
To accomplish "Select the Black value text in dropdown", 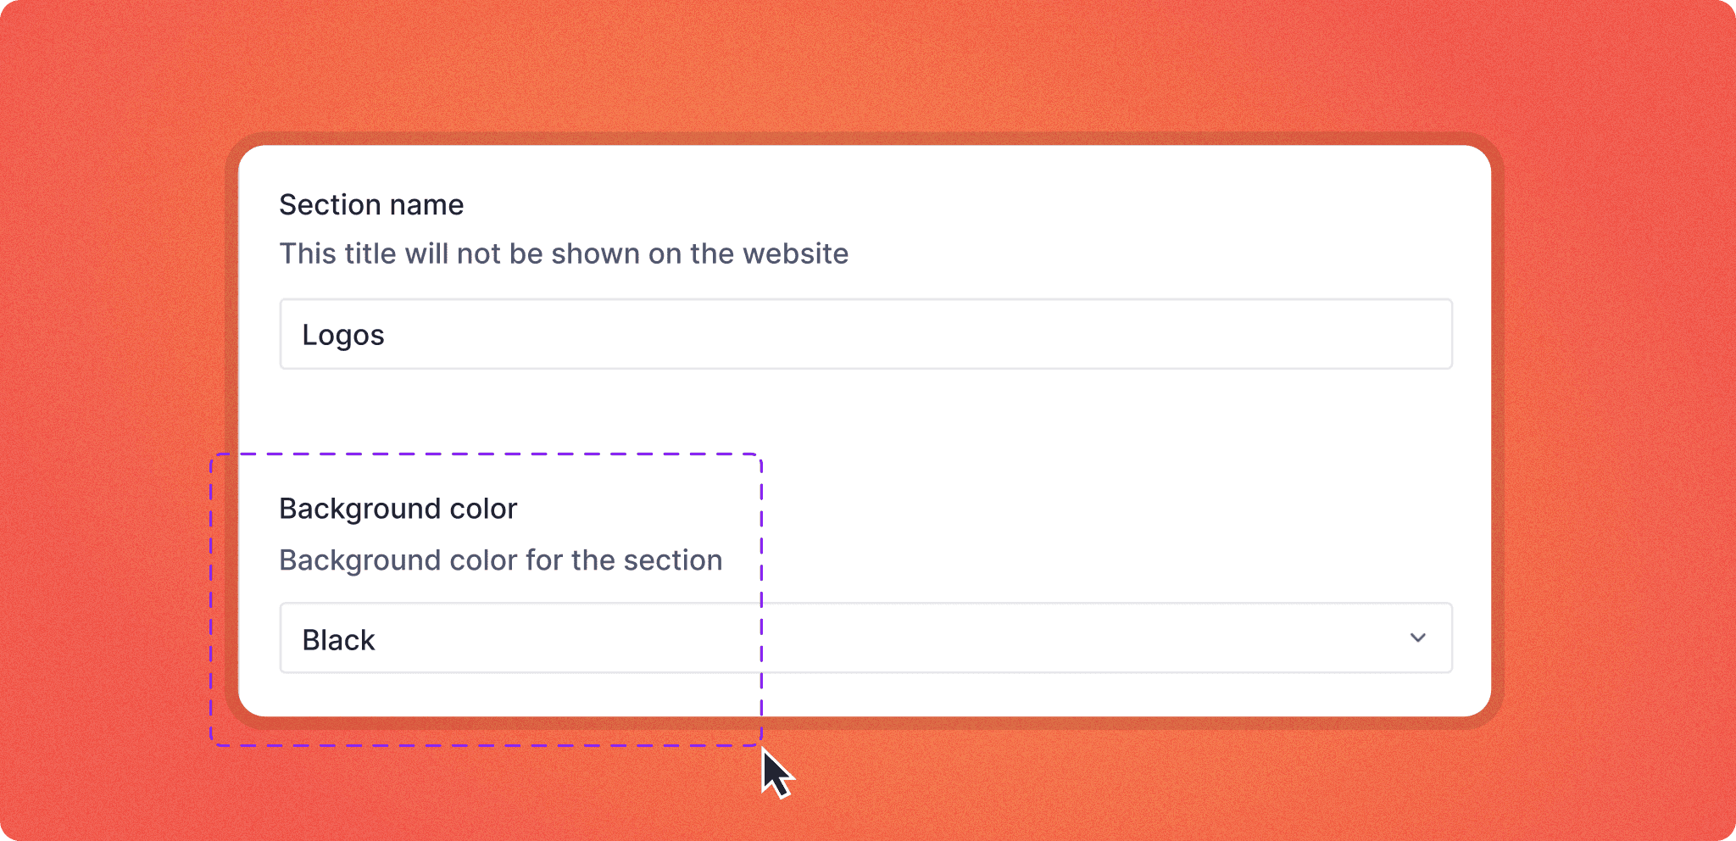I will [x=338, y=640].
